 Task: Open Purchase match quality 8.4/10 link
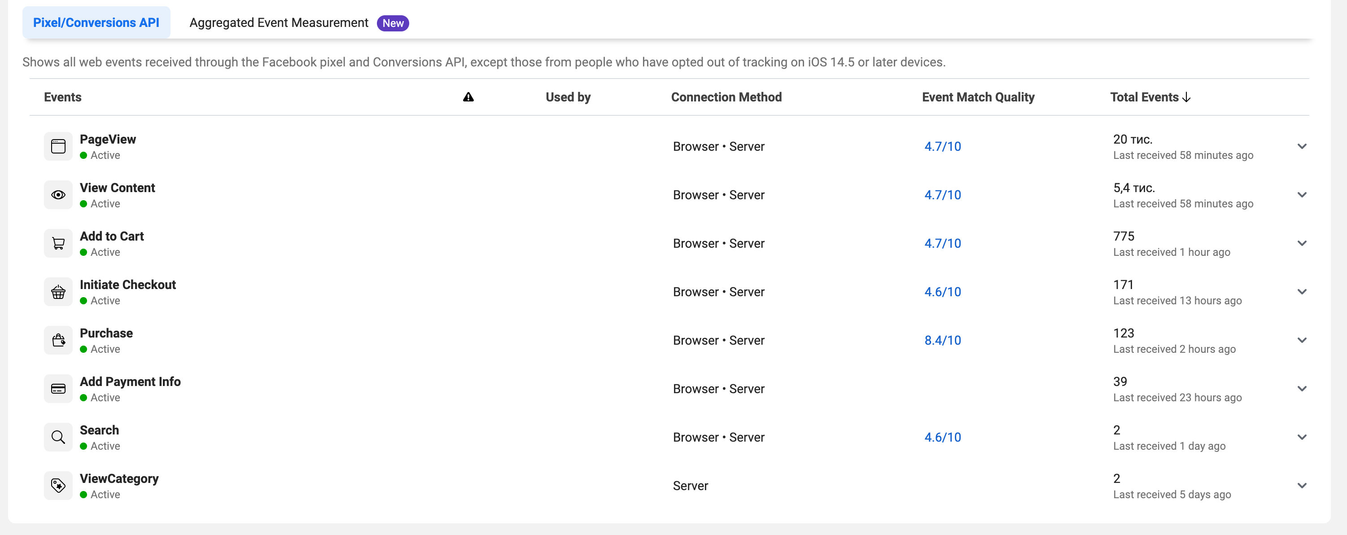tap(942, 341)
